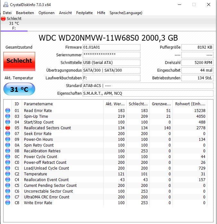Click blue status icon for Spin Retry Count
217x224 pixels.
[8, 145]
